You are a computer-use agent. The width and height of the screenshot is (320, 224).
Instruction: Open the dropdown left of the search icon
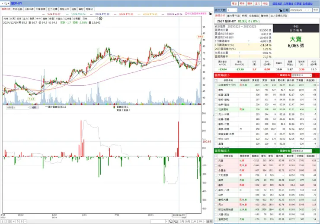(3, 3)
